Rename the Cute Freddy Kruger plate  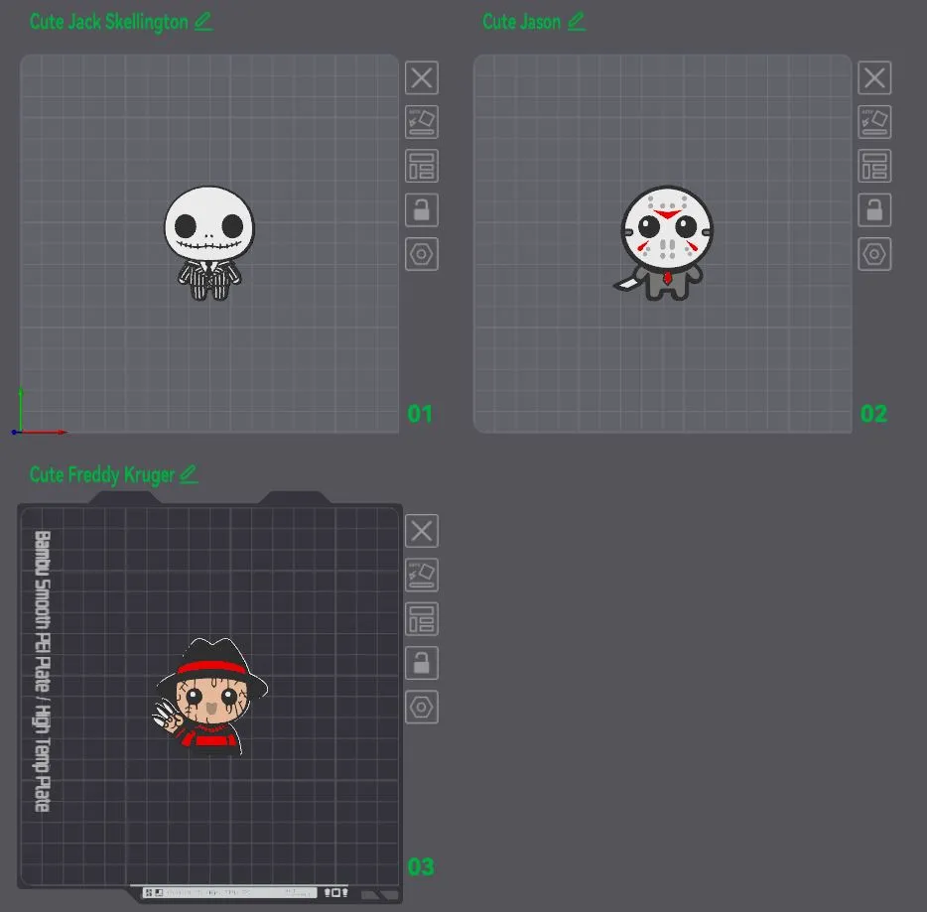coord(189,474)
